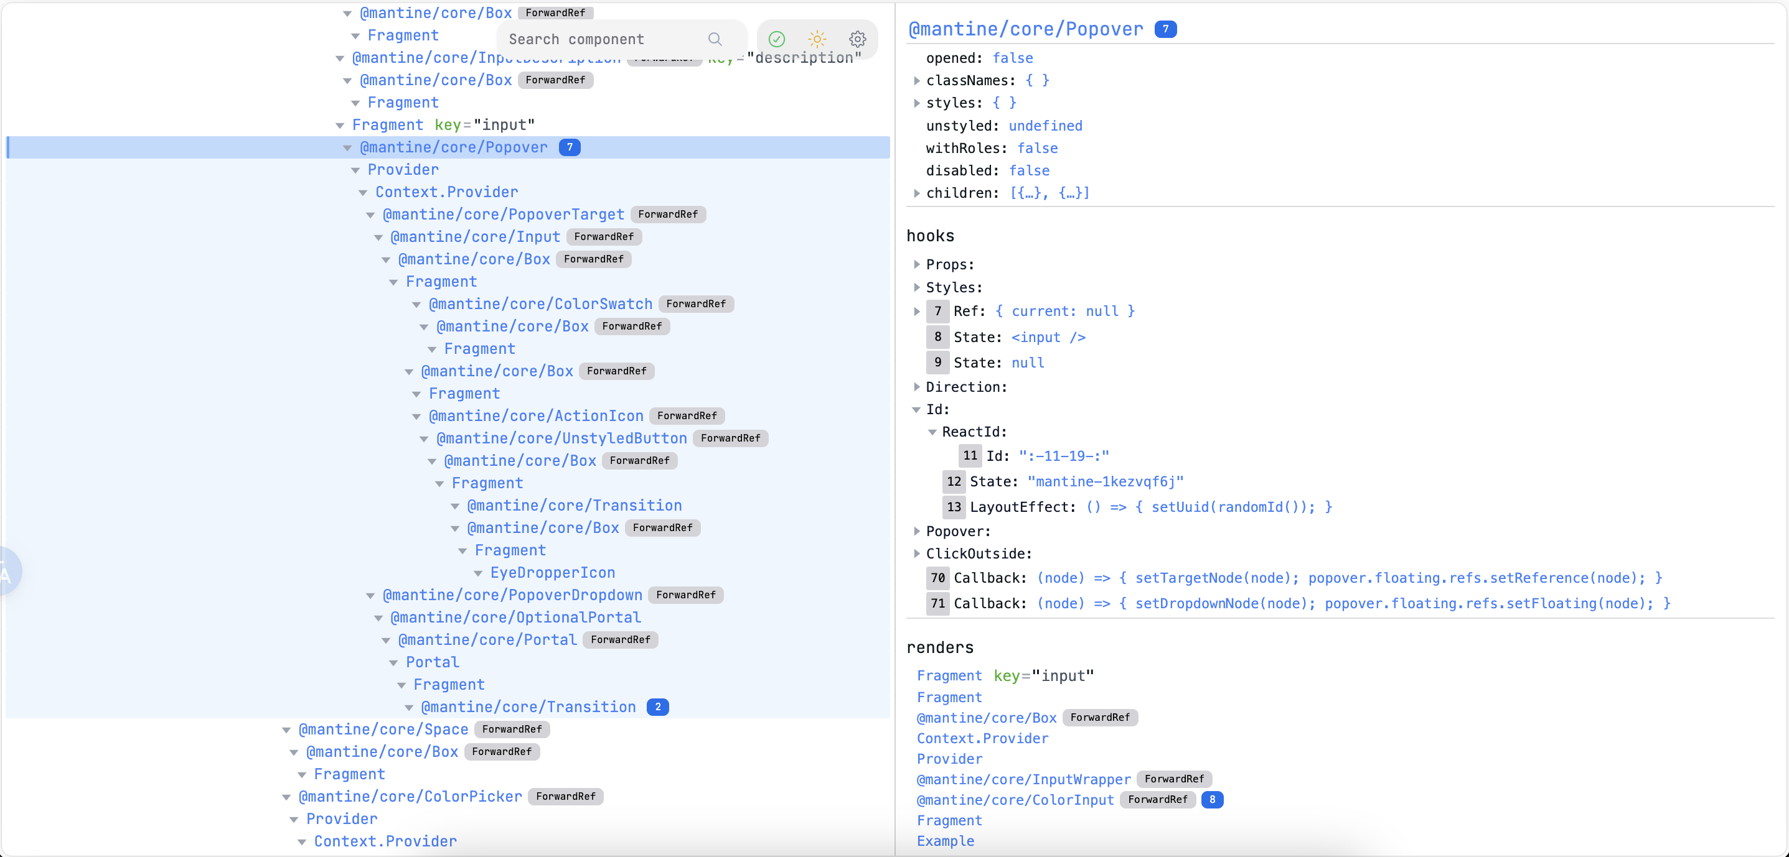Select the @mantine/core/Popover tree item
This screenshot has height=857, width=1789.
coord(461,146)
